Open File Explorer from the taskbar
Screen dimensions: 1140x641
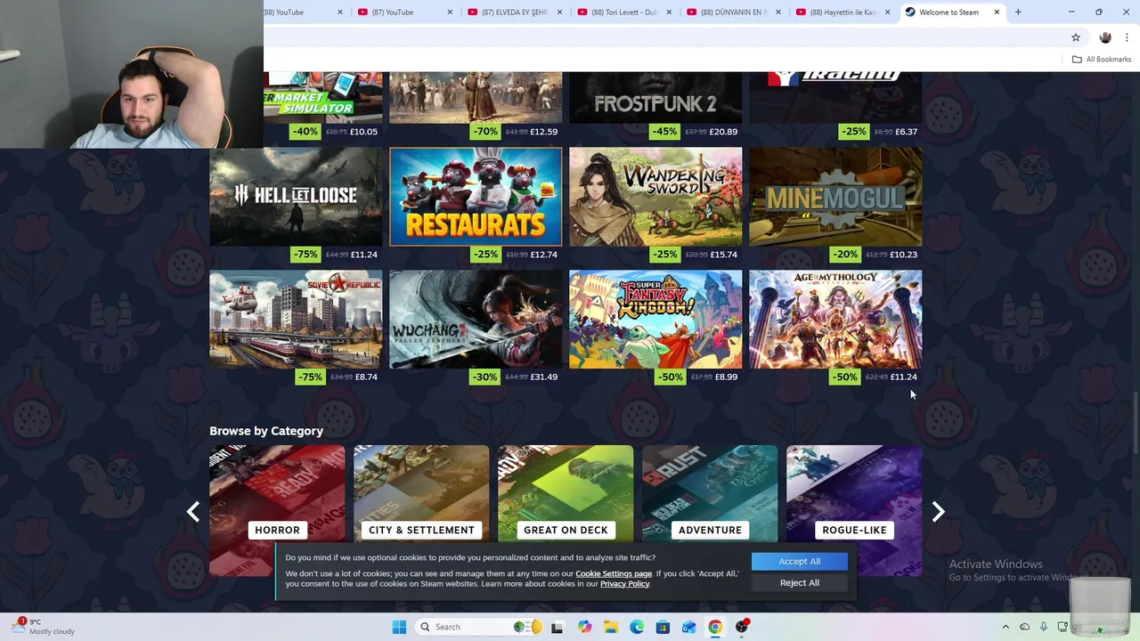(610, 627)
